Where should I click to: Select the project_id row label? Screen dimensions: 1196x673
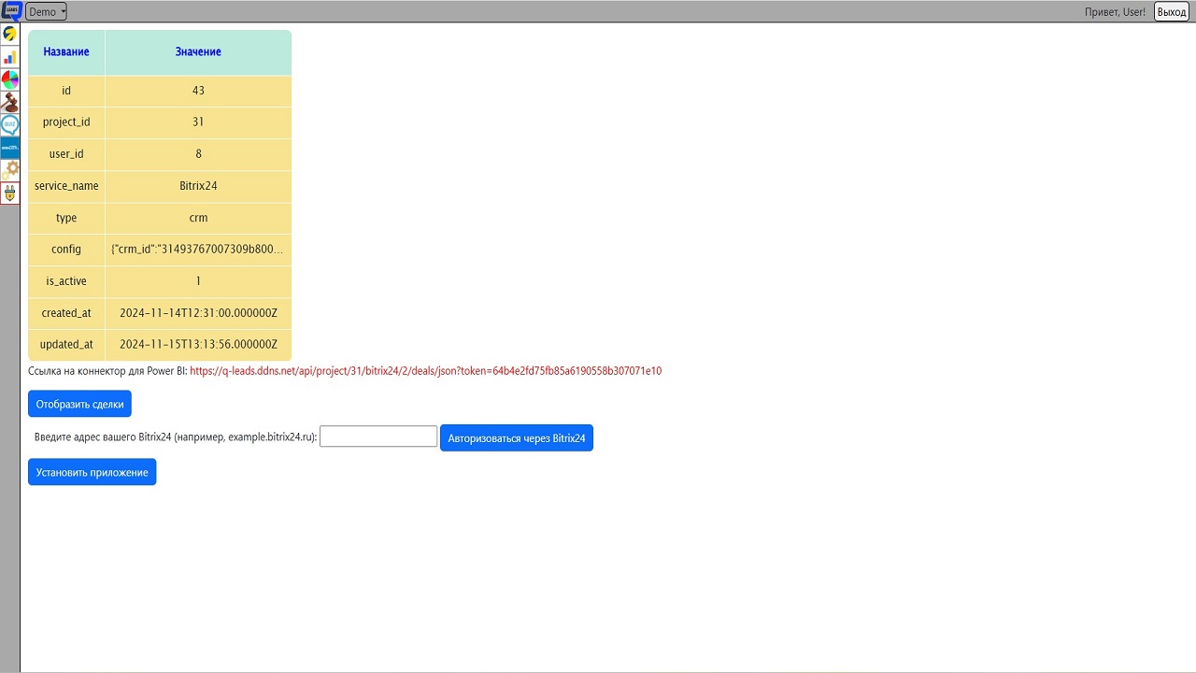[x=66, y=122]
